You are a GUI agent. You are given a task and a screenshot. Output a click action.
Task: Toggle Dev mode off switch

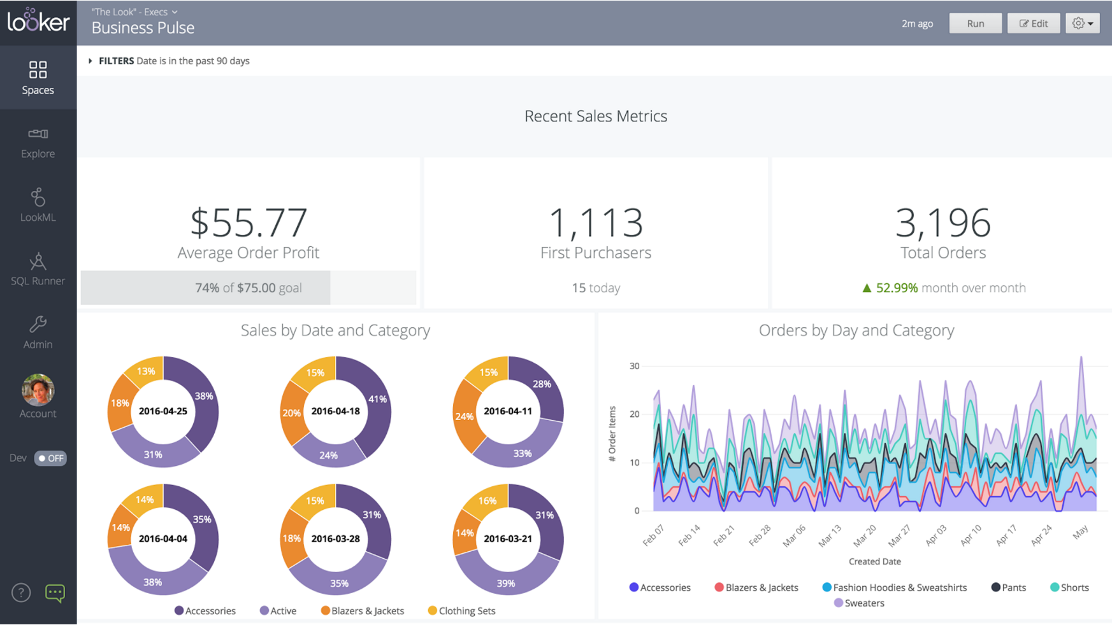tap(50, 458)
